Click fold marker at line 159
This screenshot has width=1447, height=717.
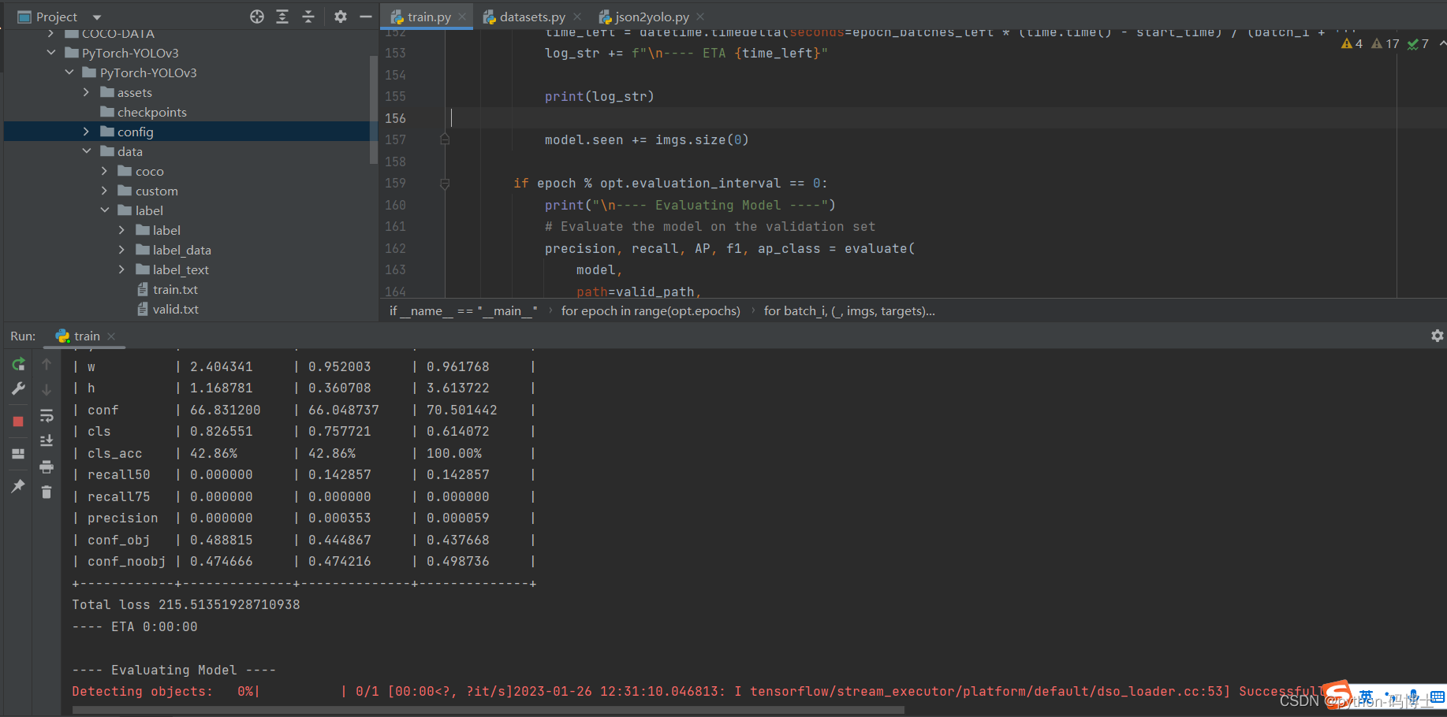tap(445, 184)
